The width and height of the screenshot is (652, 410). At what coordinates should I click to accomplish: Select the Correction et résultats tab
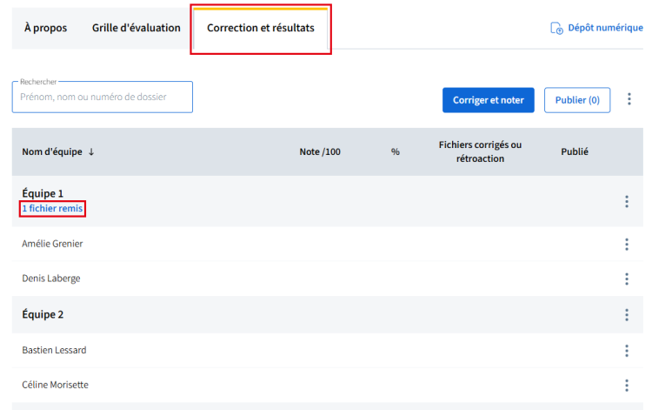(x=261, y=28)
